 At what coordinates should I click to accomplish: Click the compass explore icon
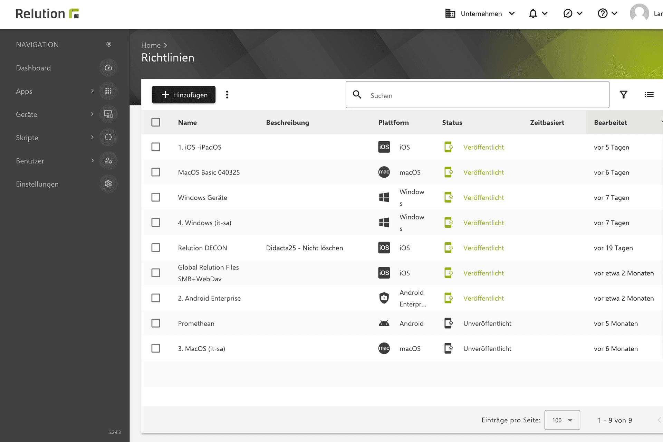pos(568,13)
